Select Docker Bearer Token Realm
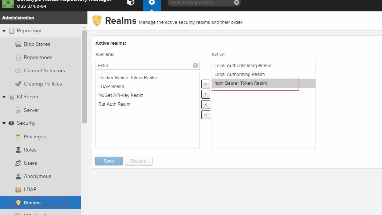Viewport: 382px width, 215px height. pos(147,78)
